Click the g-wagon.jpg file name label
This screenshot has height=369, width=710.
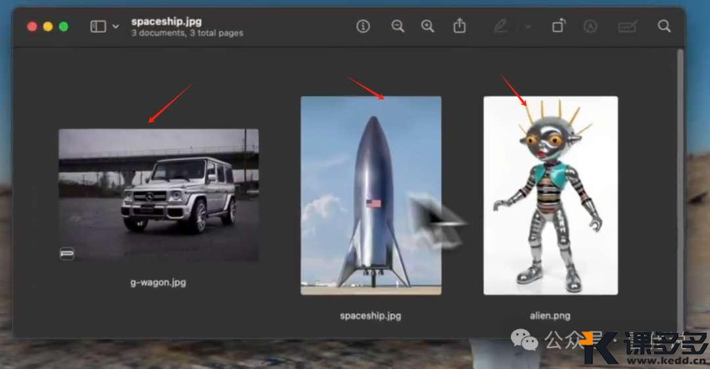click(x=158, y=282)
